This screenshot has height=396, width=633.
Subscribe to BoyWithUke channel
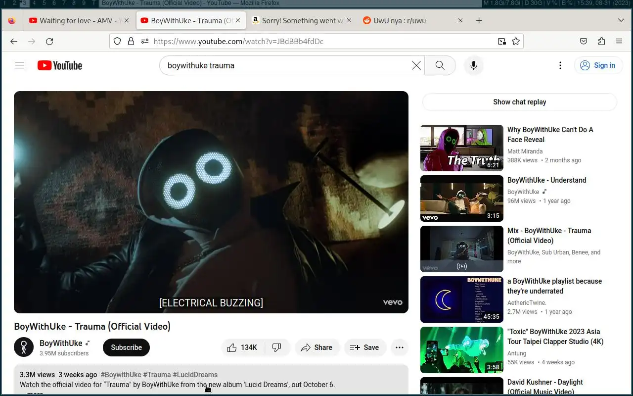point(126,347)
